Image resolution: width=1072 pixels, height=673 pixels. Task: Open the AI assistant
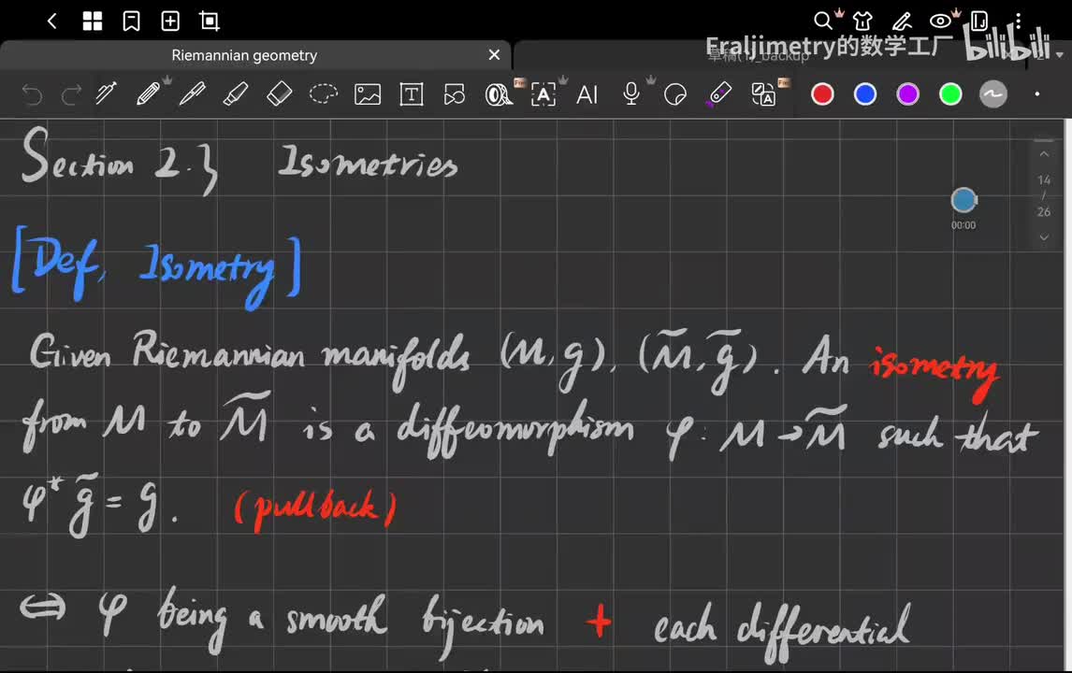pos(587,94)
